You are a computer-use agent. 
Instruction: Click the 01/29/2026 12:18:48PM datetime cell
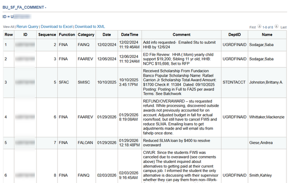click(x=129, y=143)
